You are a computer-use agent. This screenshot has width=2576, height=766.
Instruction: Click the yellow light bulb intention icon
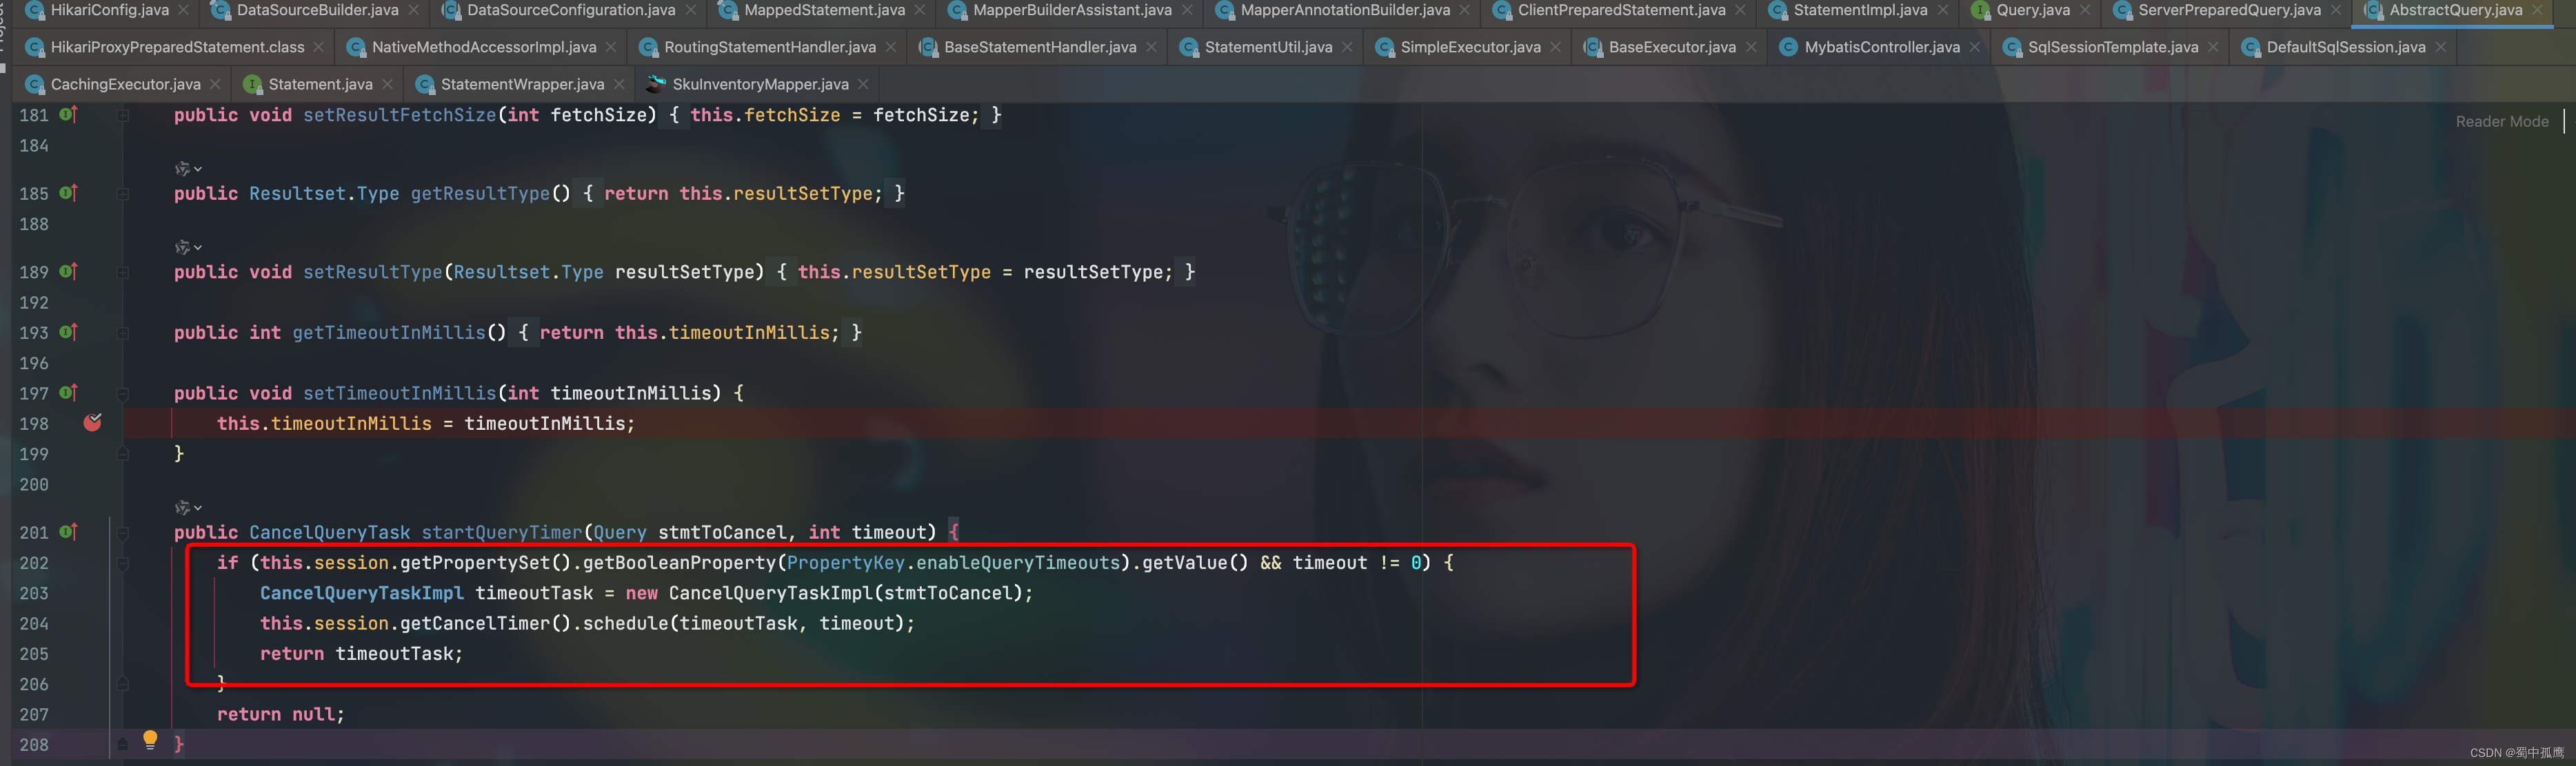150,739
